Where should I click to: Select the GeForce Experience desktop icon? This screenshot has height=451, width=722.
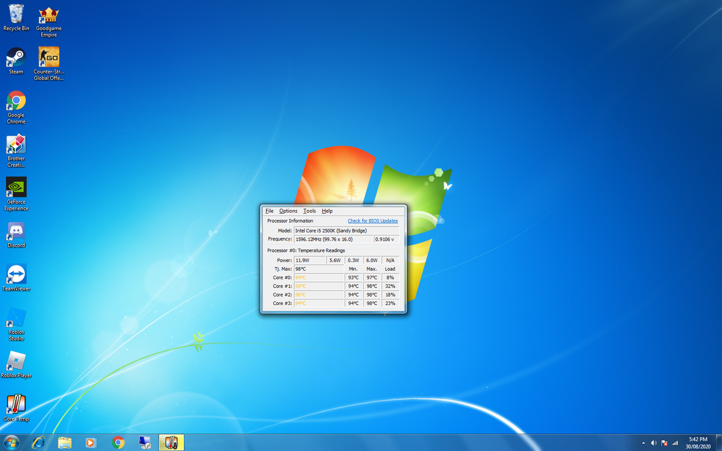pyautogui.click(x=16, y=194)
